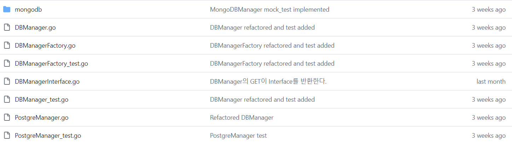Open the 'PostgreManager test' commit message

pyautogui.click(x=238, y=136)
